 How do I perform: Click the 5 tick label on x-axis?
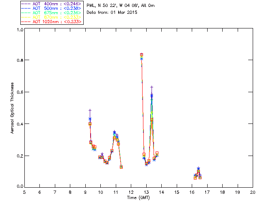(24, 192)
